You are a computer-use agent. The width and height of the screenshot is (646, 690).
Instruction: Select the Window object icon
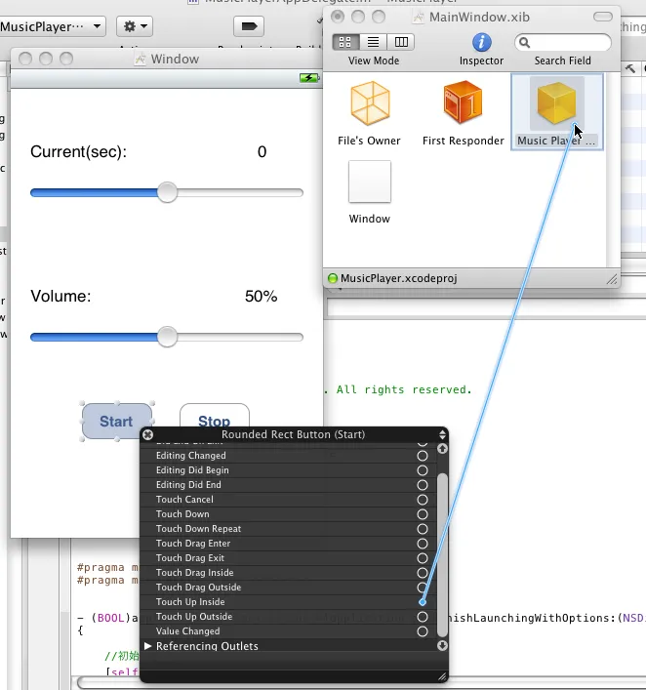point(370,183)
